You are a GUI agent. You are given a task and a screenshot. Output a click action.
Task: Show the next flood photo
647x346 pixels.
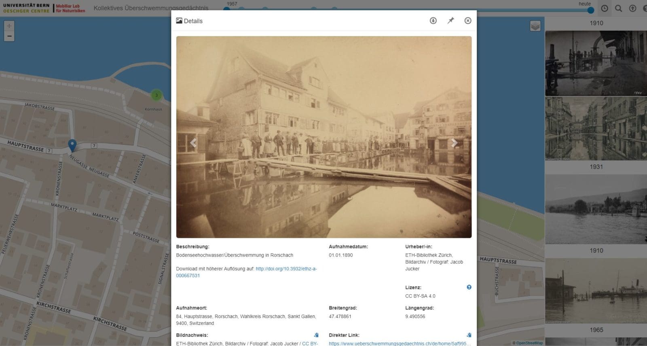454,143
